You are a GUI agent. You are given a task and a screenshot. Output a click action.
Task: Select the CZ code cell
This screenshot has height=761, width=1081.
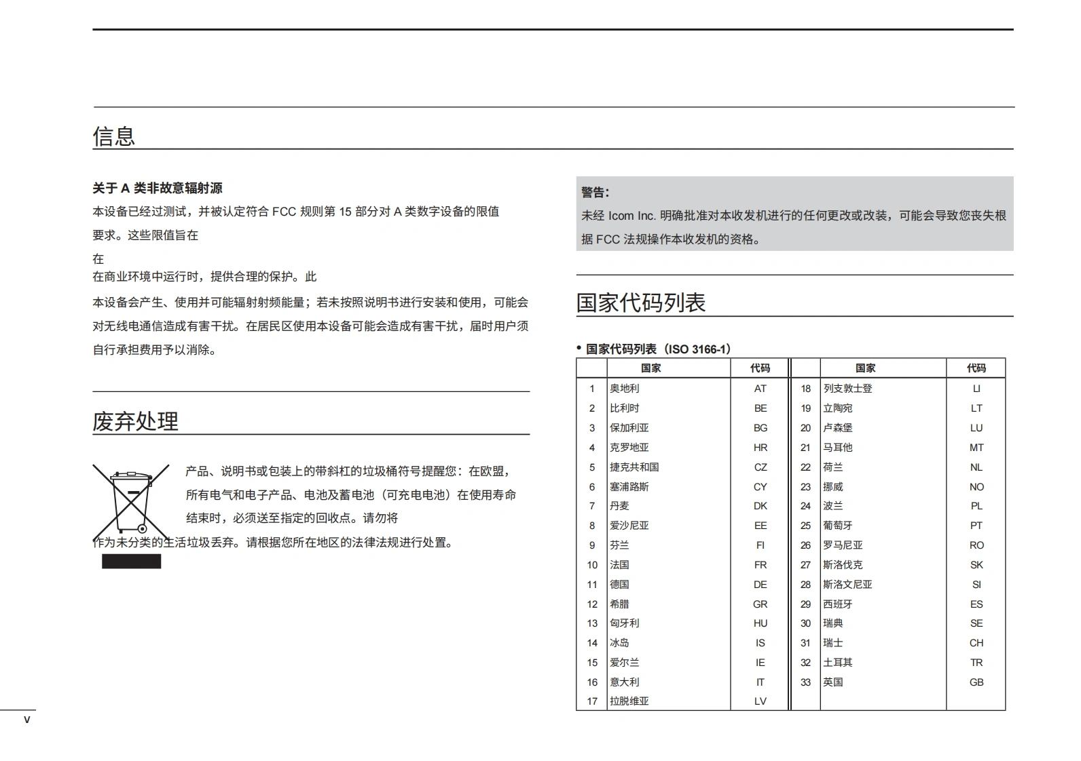(760, 467)
